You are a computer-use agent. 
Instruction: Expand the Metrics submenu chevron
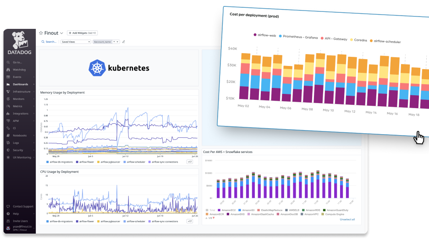34,106
